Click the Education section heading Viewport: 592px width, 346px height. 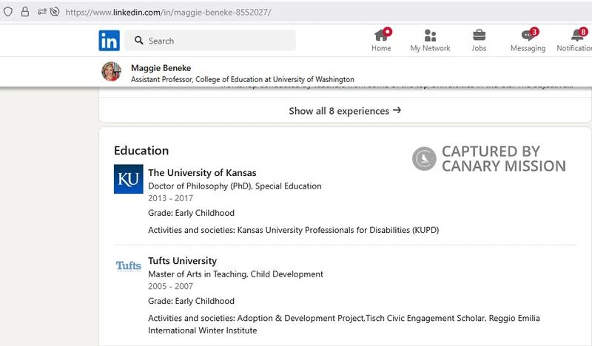point(141,151)
